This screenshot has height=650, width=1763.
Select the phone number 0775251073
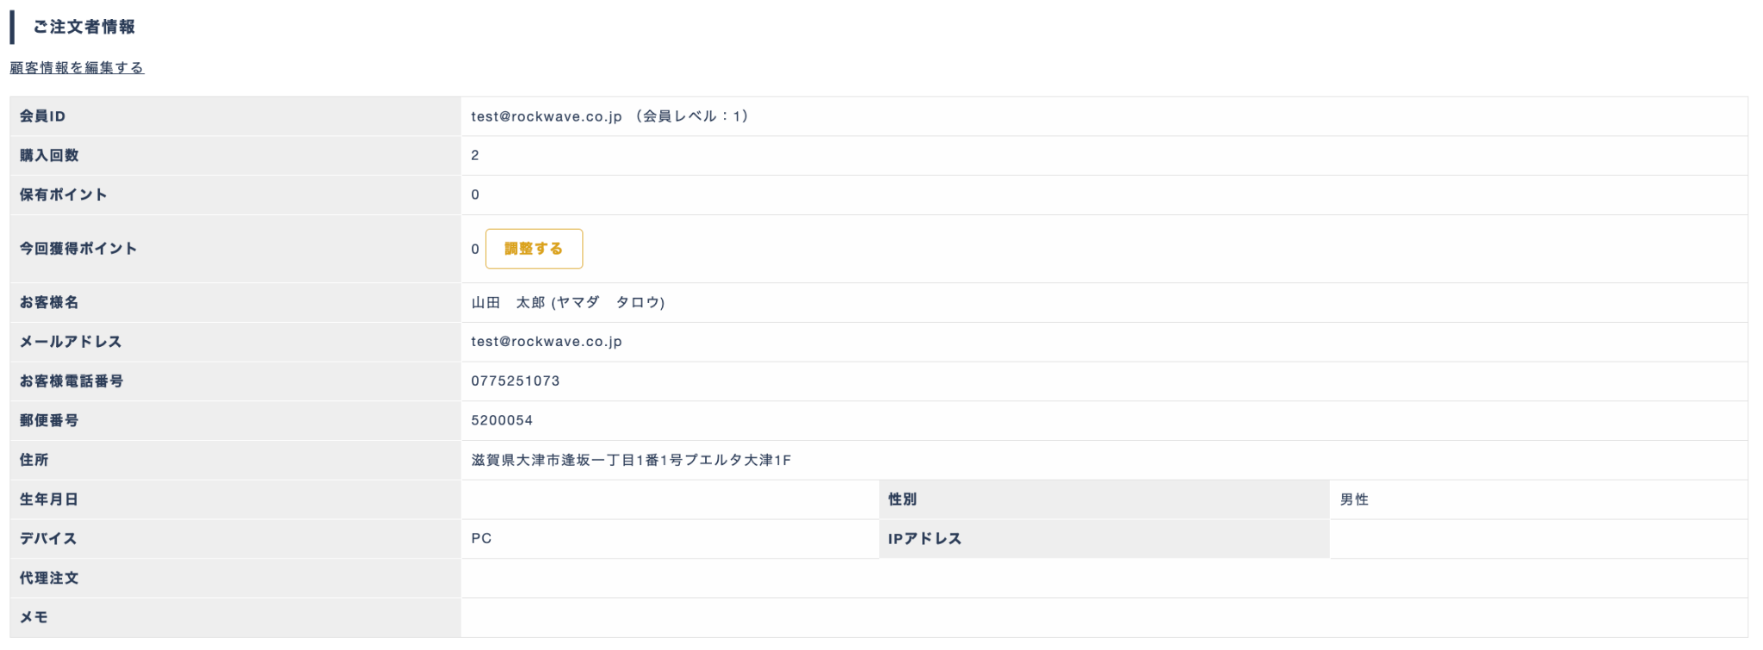(x=515, y=381)
